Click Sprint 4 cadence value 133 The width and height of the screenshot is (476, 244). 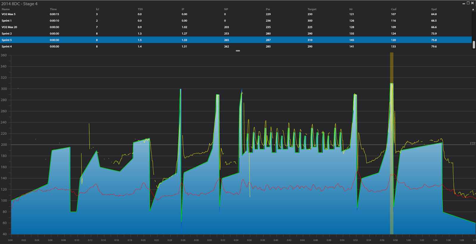[x=394, y=46]
